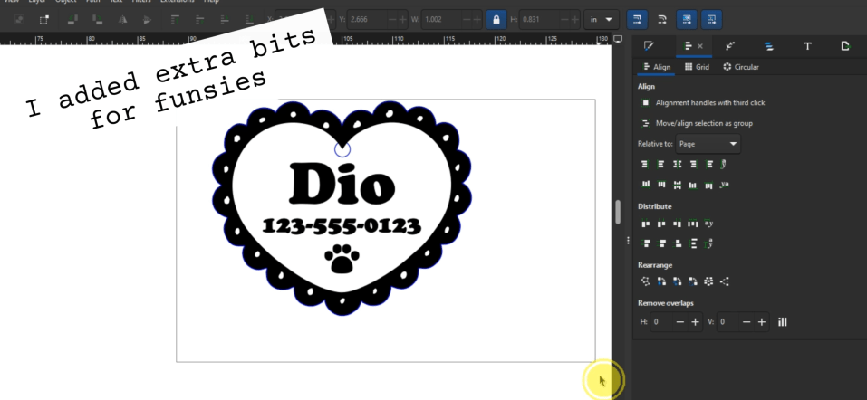
Task: Switch to the Circular tab
Action: [740, 67]
